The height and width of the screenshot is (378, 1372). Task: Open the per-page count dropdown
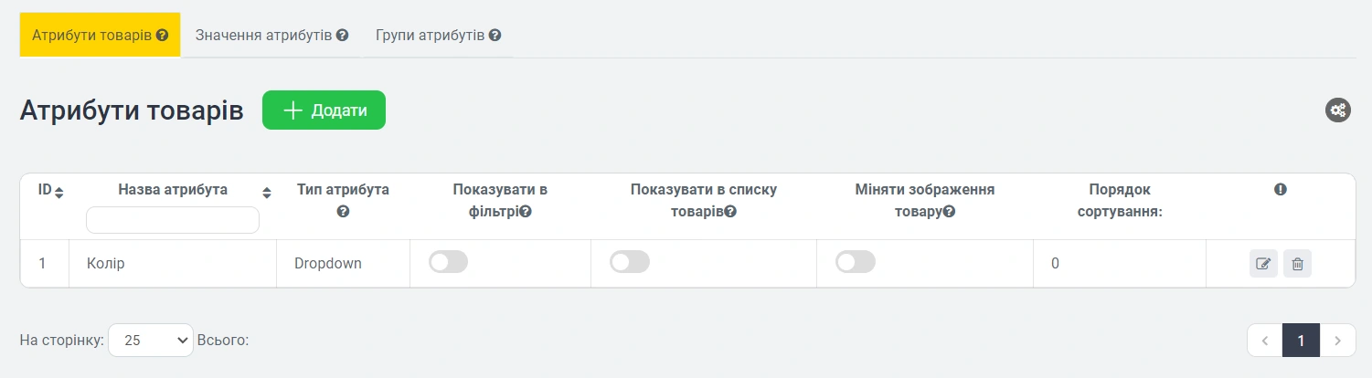(151, 340)
